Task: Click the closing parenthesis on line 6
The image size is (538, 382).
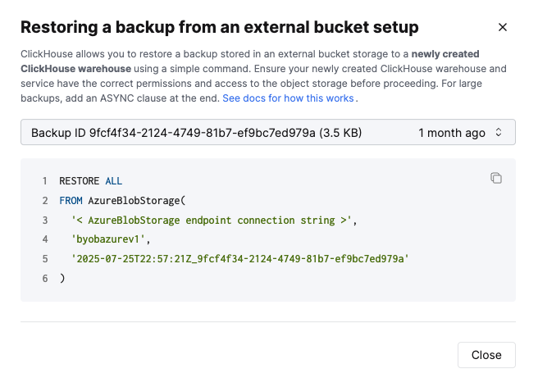Action: [62, 279]
